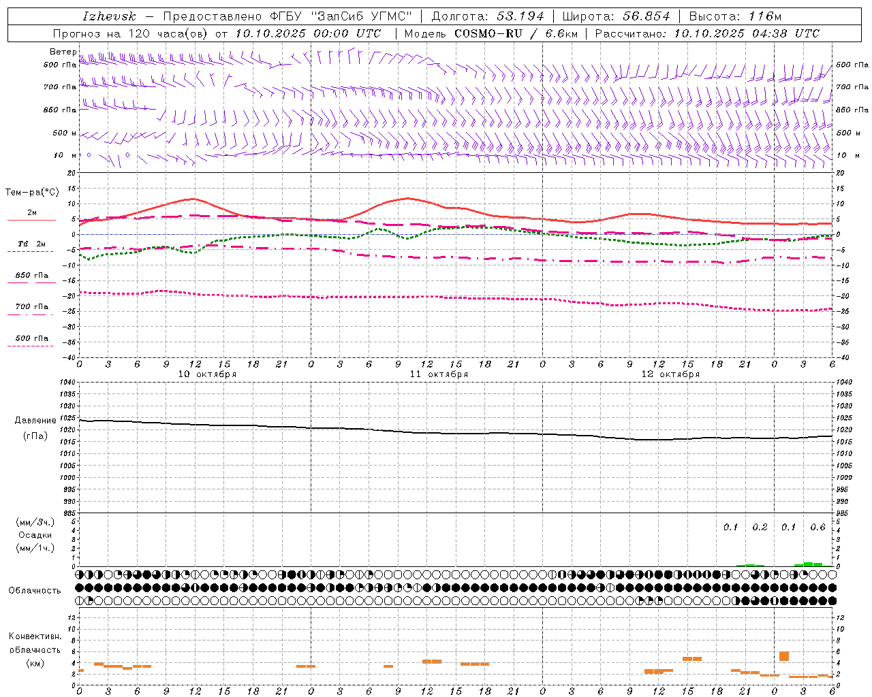Click the precipitation total value 0.6
The height and width of the screenshot is (697, 872).
817,528
